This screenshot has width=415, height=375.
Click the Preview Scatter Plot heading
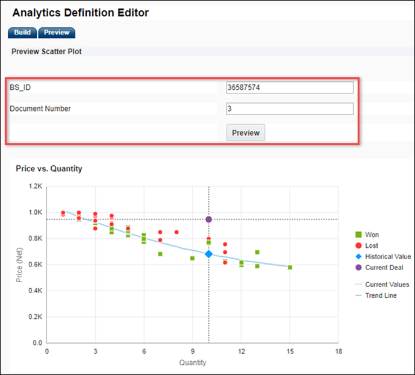pyautogui.click(x=46, y=51)
